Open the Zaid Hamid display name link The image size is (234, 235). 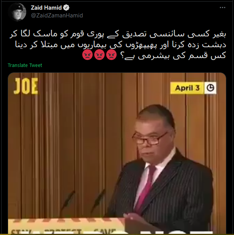(46, 8)
